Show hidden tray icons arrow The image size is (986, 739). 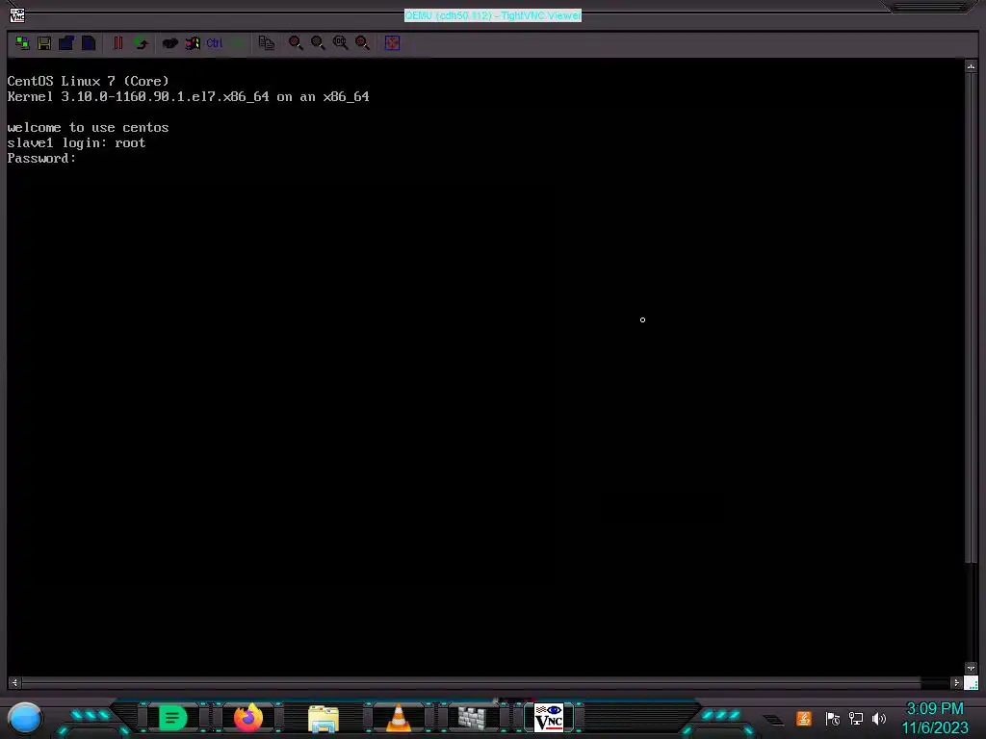tap(774, 720)
